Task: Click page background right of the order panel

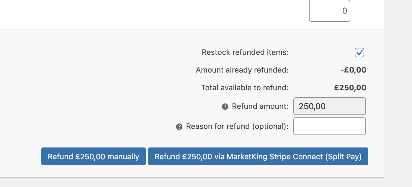Action: click(398, 88)
